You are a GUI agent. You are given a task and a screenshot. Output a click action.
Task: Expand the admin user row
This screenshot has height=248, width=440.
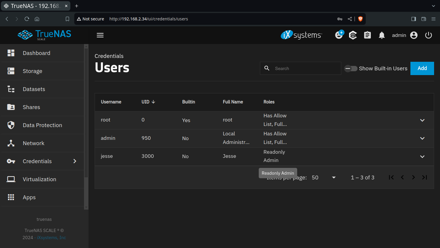tap(422, 138)
